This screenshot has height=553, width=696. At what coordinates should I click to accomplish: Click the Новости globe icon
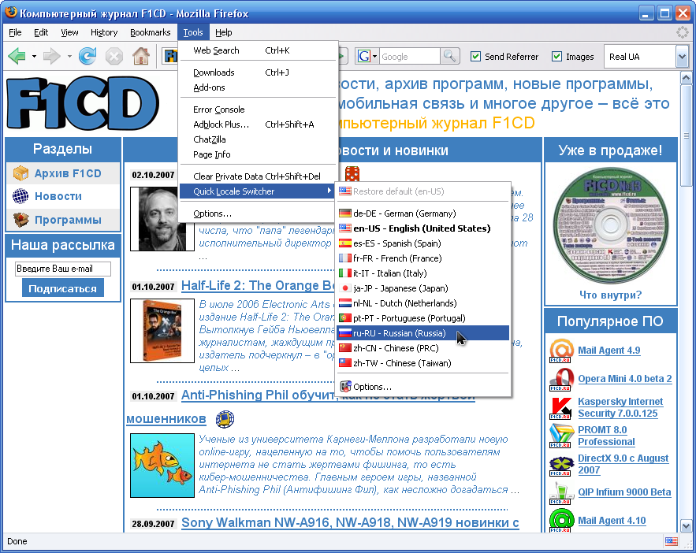click(20, 196)
